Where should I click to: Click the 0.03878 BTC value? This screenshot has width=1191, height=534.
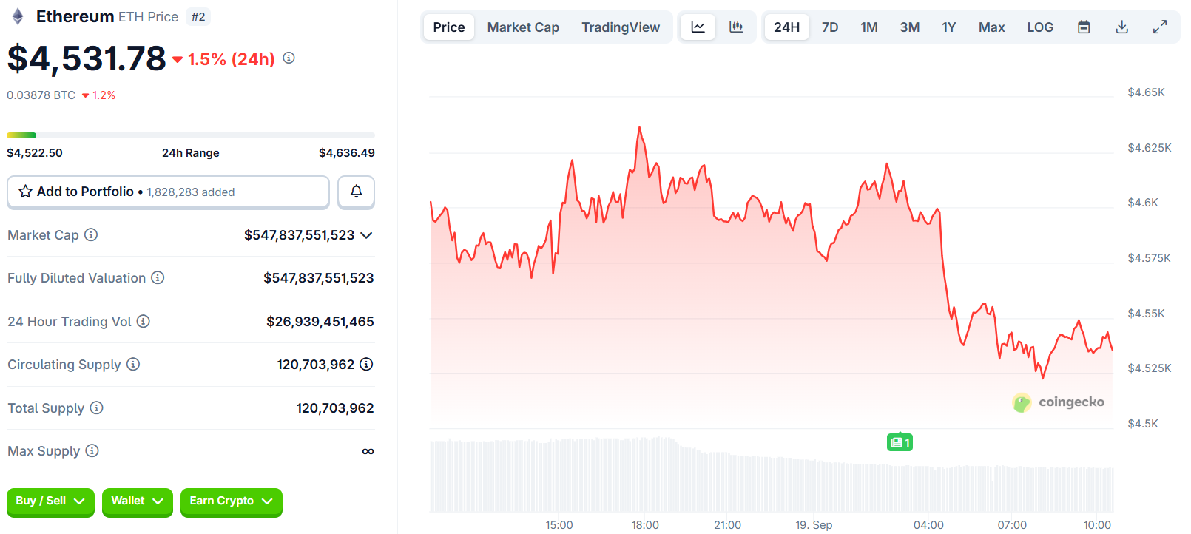tap(41, 95)
